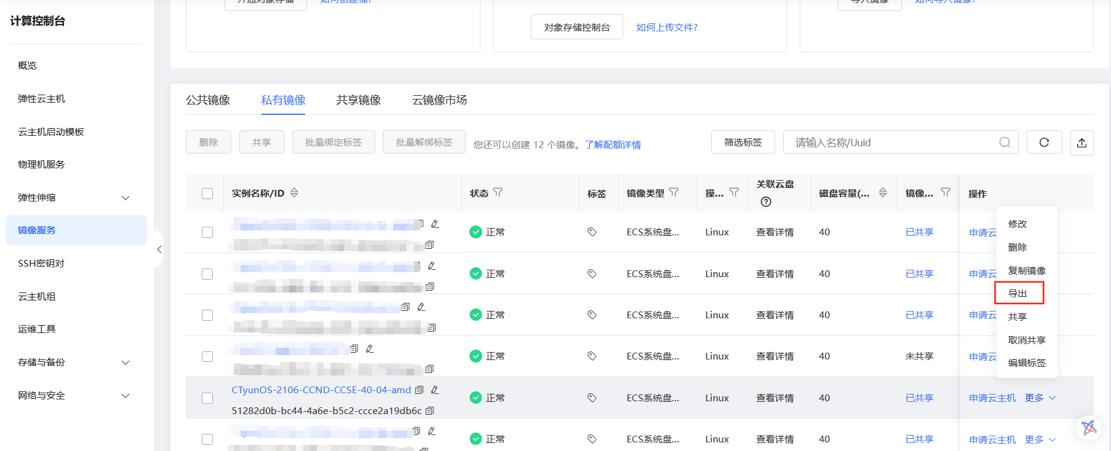Screen dimensions: 1111x451
Task: Expand 弹性伸缩 sidebar menu
Action: (125, 198)
